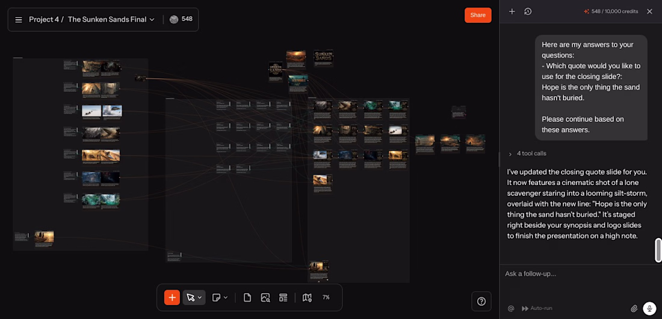This screenshot has height=319, width=662.
Task: Click the 7% zoom level
Action: click(x=326, y=297)
